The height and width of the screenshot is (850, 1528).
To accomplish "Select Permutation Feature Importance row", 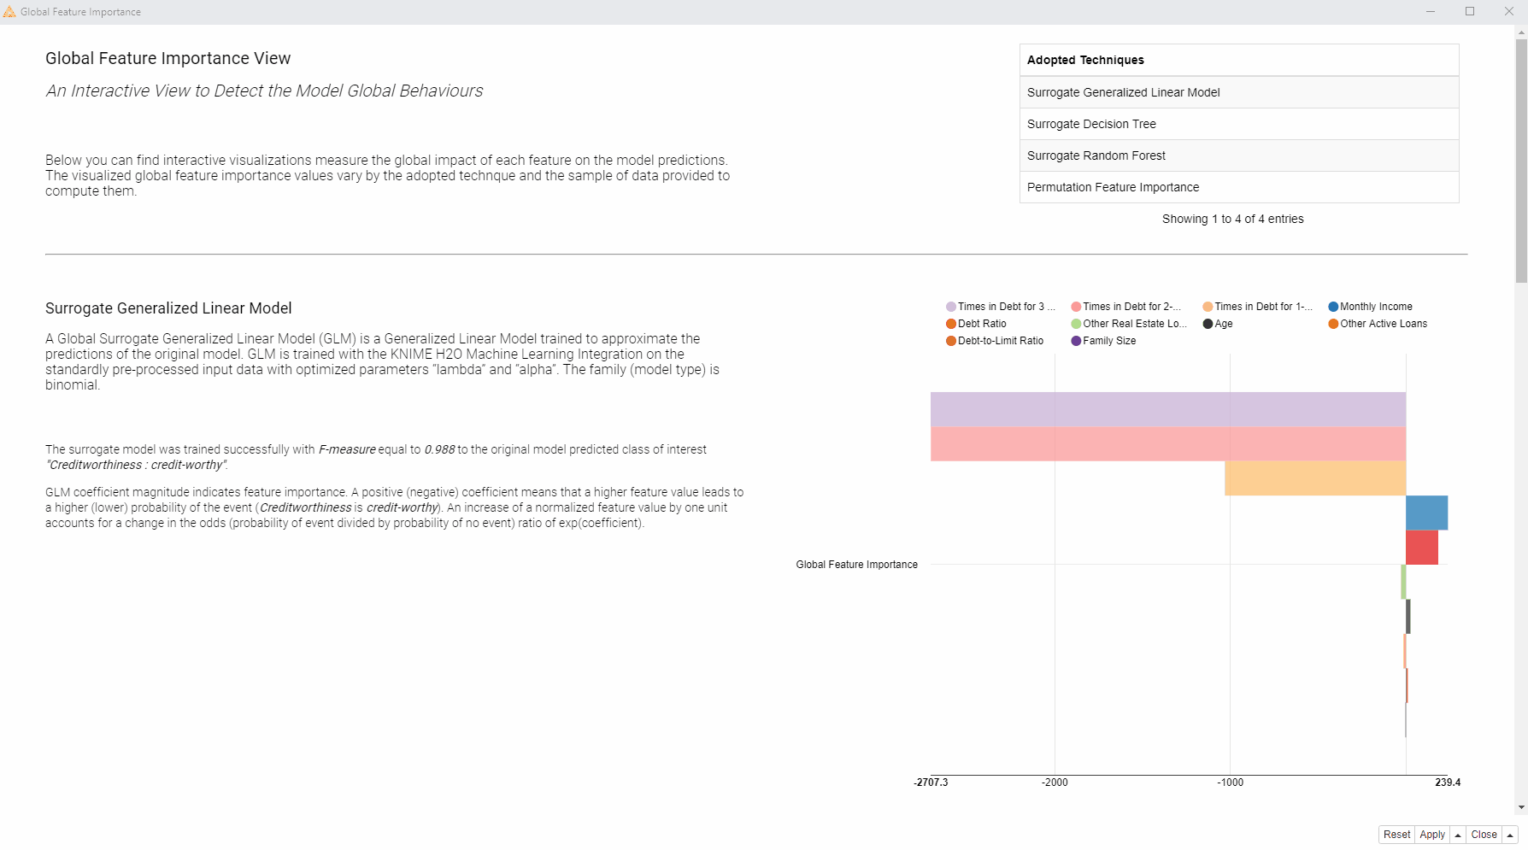I will click(x=1239, y=187).
